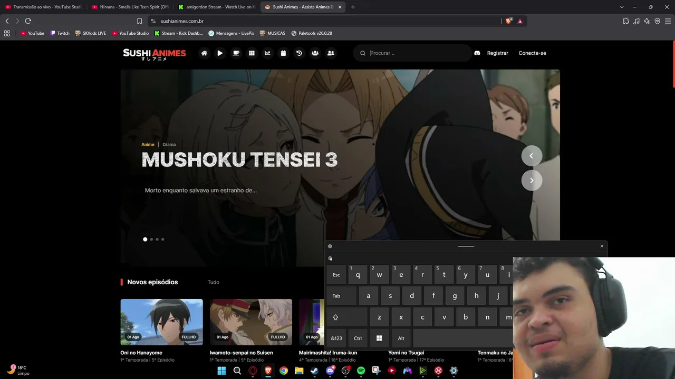This screenshot has height=379, width=675.
Task: Open the trending chart icon in navigation
Action: (267, 53)
